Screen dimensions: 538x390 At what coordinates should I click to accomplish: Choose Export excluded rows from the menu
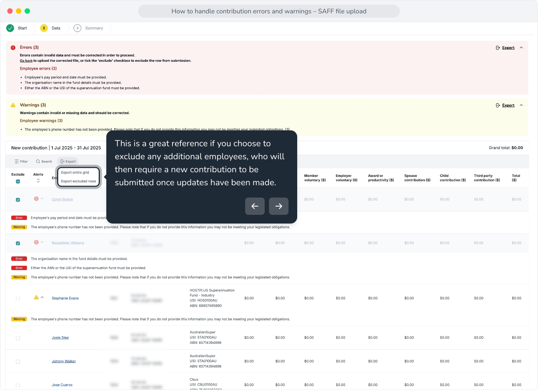tap(78, 181)
